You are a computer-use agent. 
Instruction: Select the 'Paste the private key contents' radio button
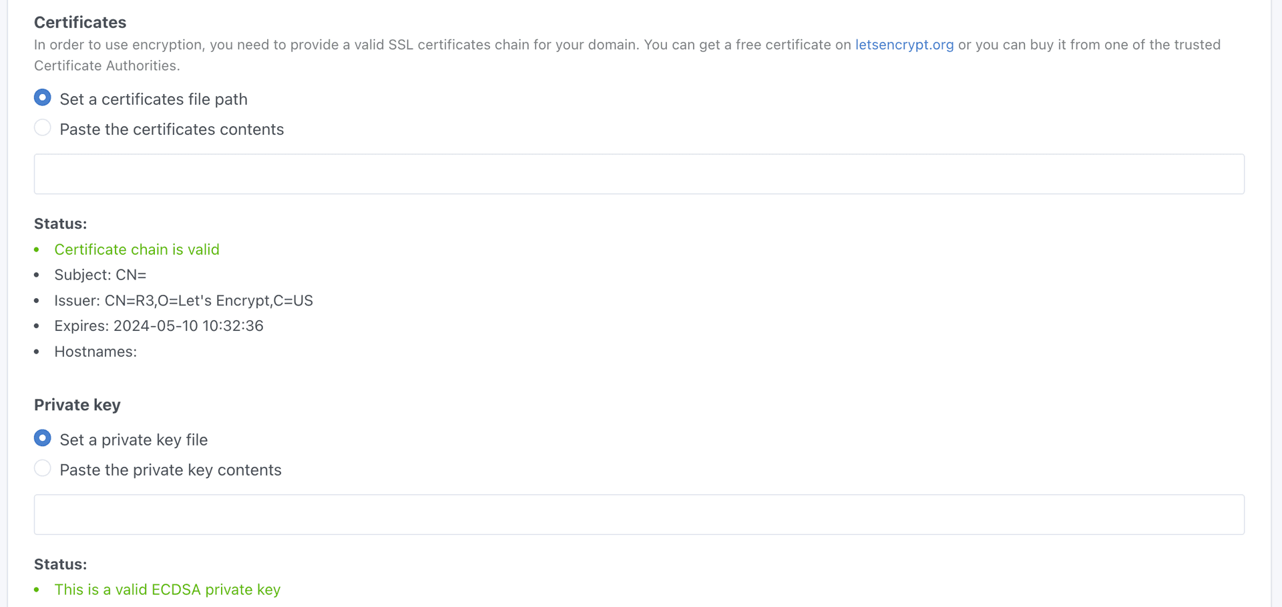(43, 469)
